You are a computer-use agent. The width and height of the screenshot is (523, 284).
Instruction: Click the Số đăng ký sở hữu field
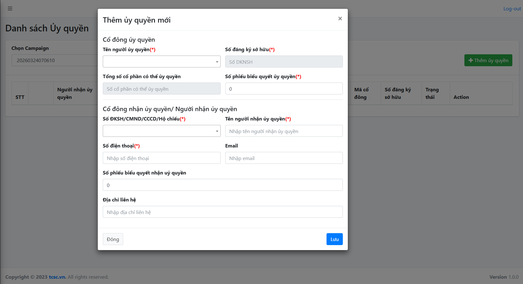pyautogui.click(x=284, y=62)
